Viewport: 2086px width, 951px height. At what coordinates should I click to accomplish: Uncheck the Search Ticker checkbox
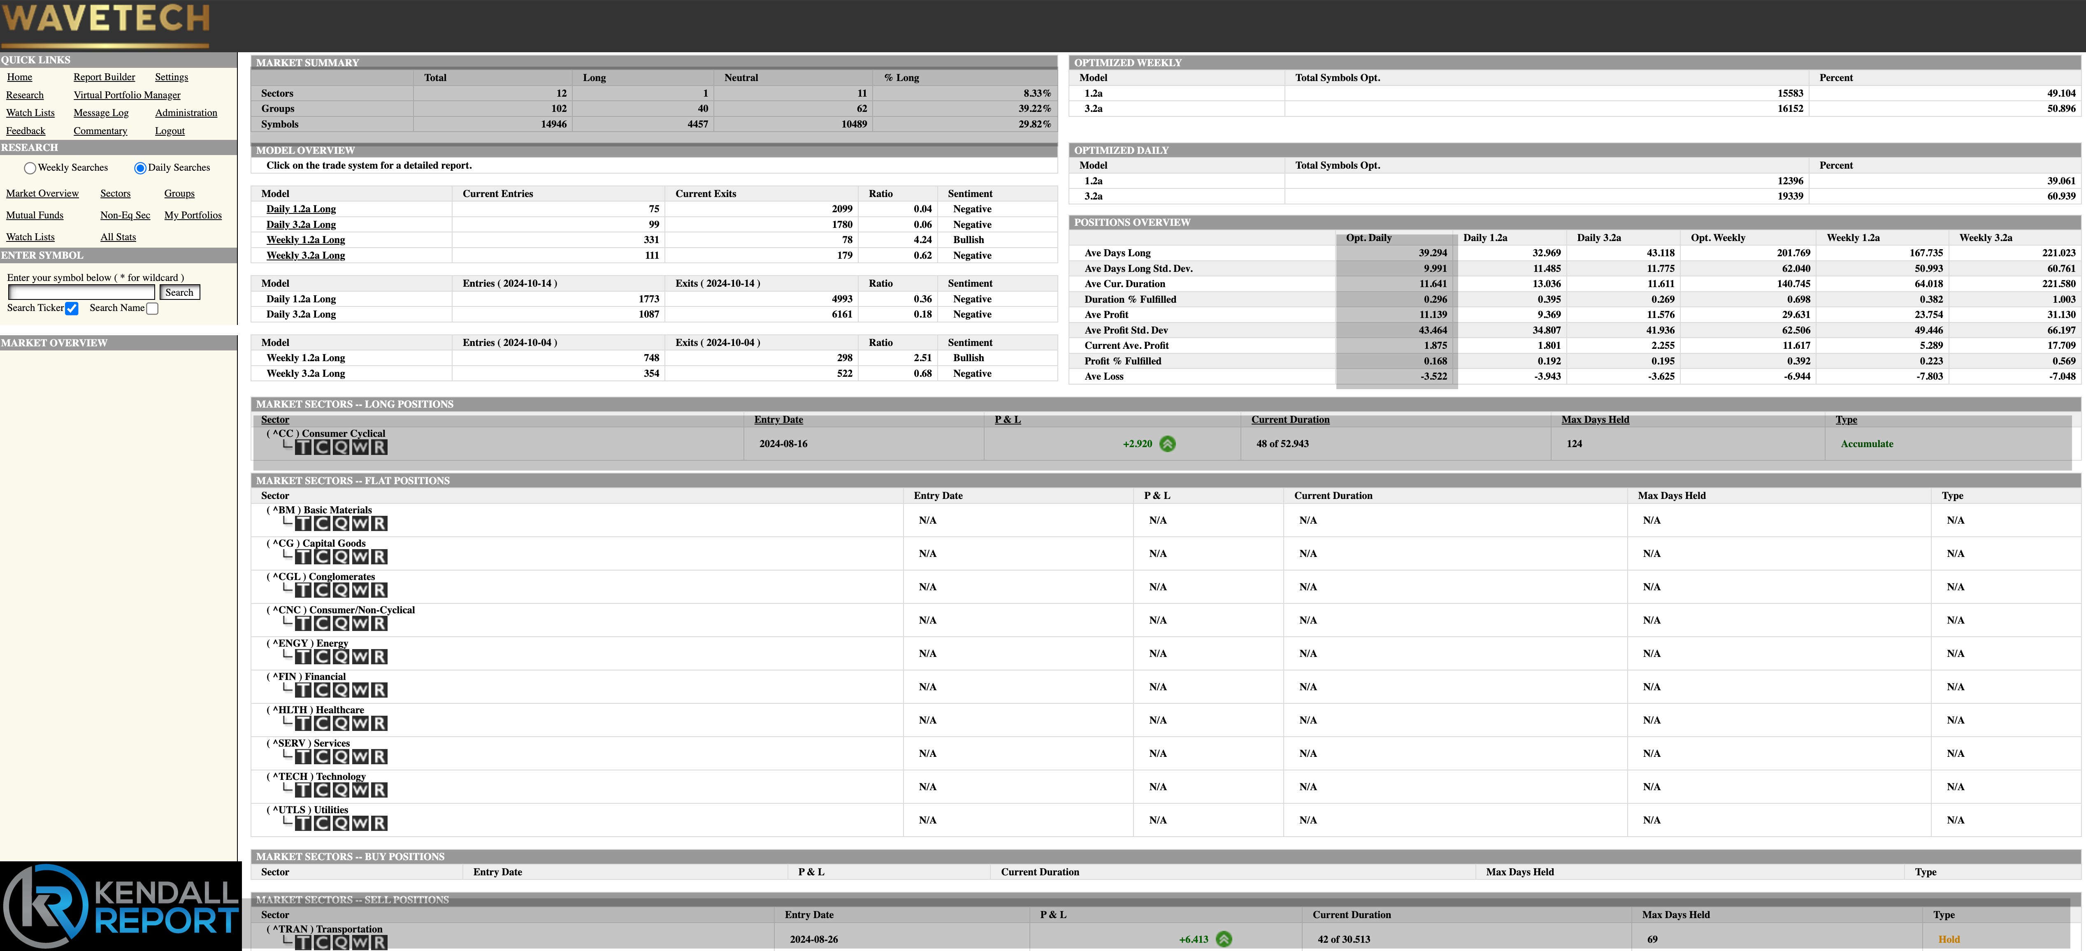[72, 308]
